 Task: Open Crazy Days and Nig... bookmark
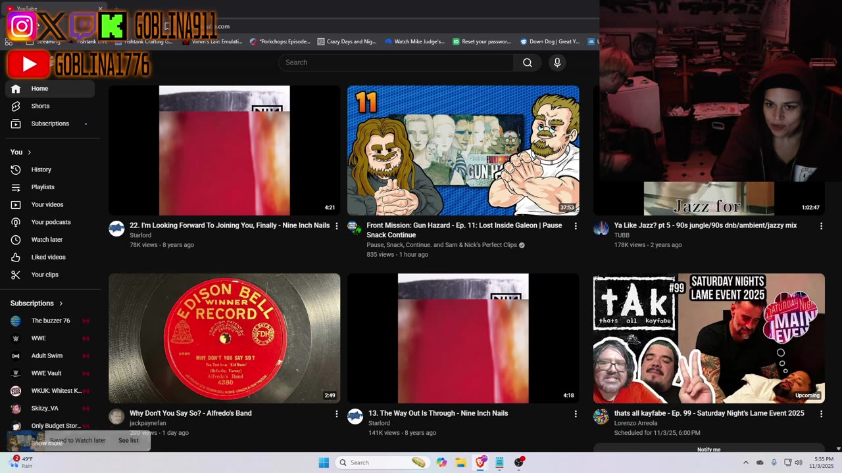347,41
